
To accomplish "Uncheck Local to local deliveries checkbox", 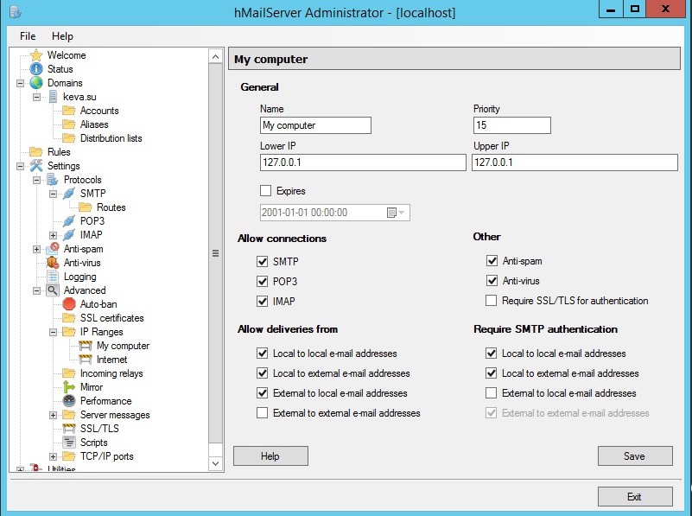I will (x=262, y=354).
